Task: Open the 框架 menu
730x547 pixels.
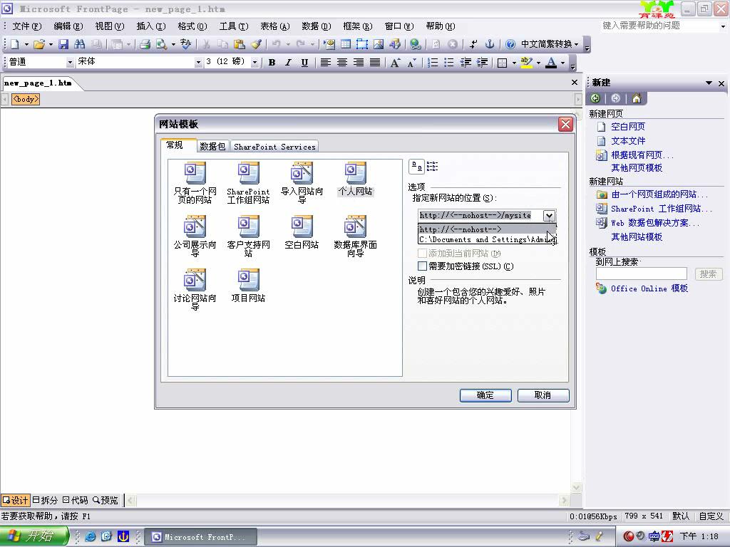Action: pos(358,26)
